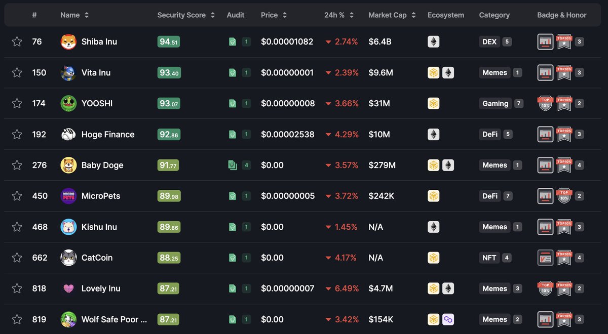
Task: Select the CatCoin cat logo
Action: coord(68,258)
